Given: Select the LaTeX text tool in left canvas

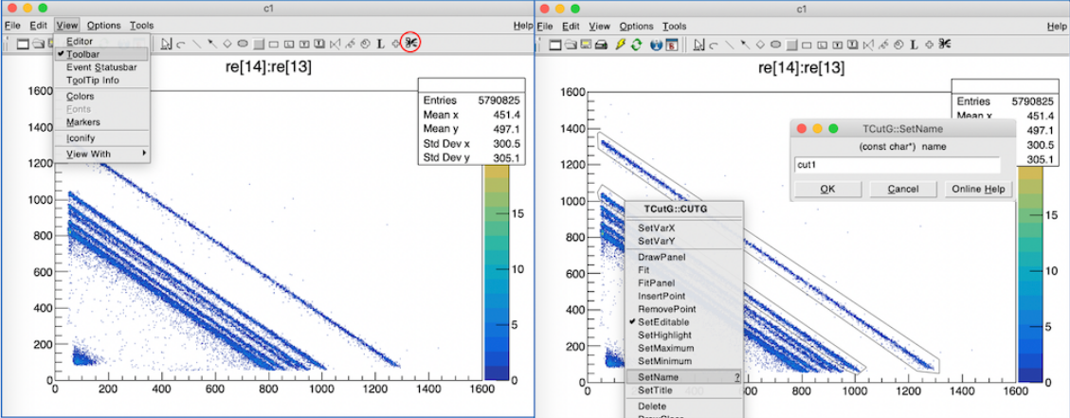Looking at the screenshot, I should point(380,44).
